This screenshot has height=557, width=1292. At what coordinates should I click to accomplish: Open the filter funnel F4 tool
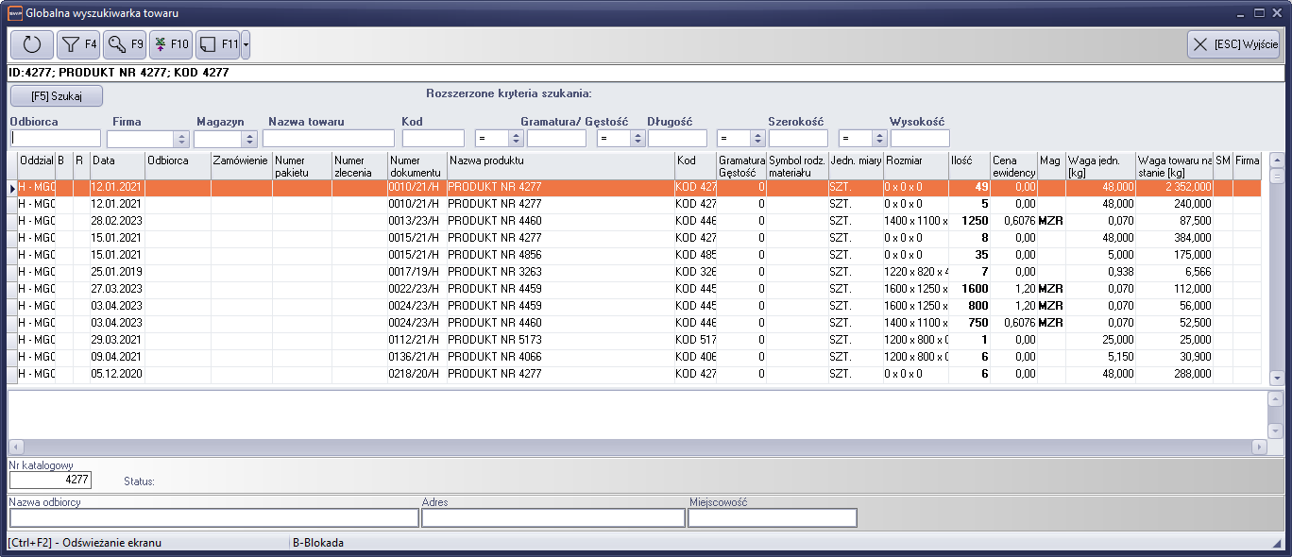coord(78,44)
